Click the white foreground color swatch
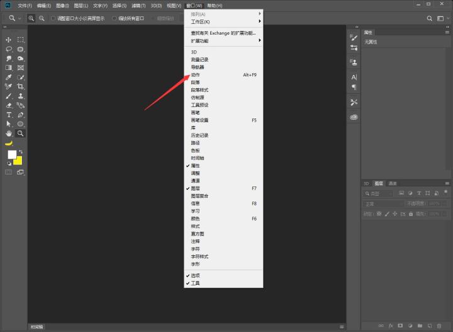Image resolution: width=453 pixels, height=332 pixels. 11,154
